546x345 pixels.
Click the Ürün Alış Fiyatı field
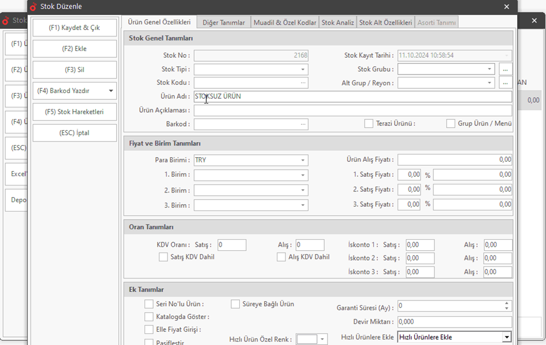click(x=454, y=160)
